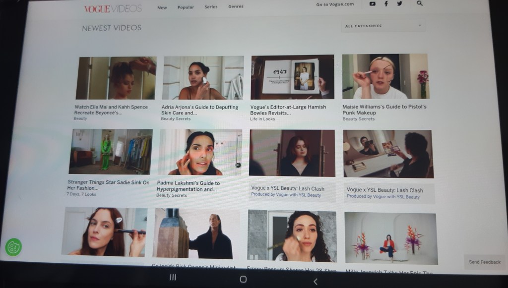508x288 pixels.
Task: Open Maisie Williams's Punk Makeup video thumbnail
Action: click(x=385, y=76)
